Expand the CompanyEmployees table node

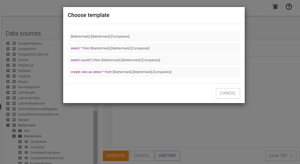click(20, 152)
